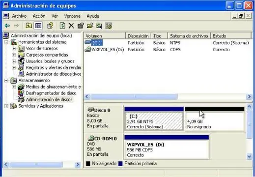The image size is (255, 177).
Task: Click the Explore magnifier toolbar icon
Action: [x=99, y=26]
